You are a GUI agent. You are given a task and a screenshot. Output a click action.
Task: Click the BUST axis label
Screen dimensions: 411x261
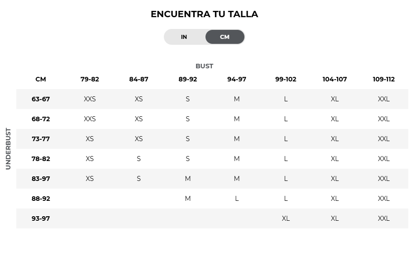tap(205, 66)
